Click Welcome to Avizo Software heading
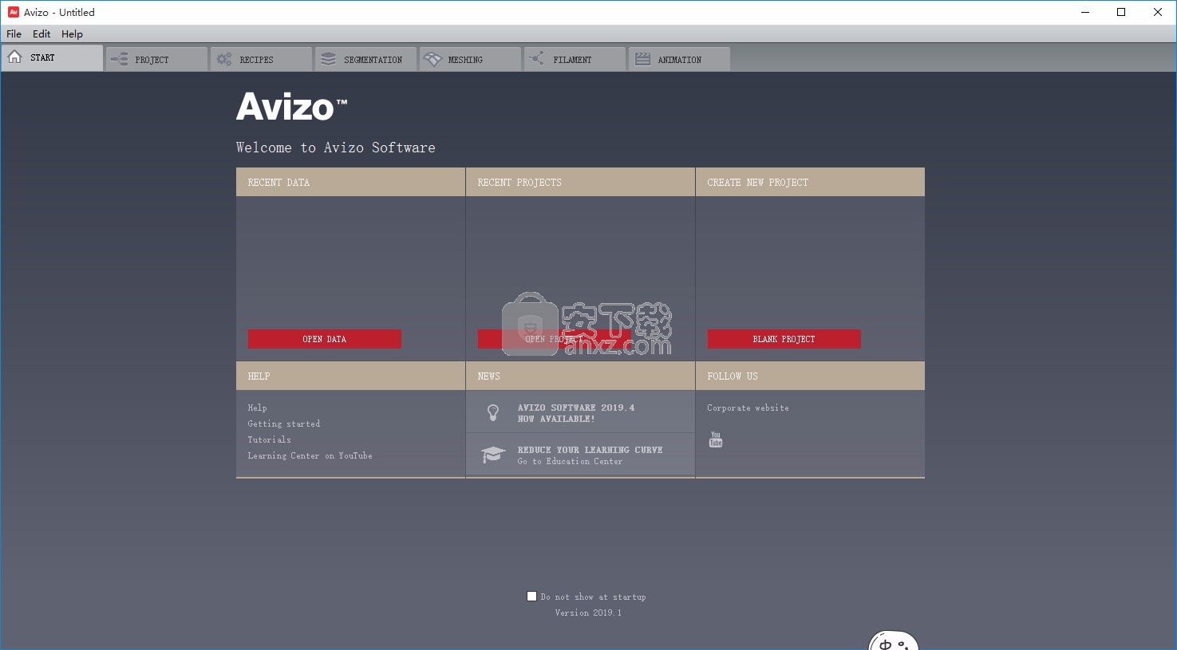Viewport: 1177px width, 650px height. [335, 148]
